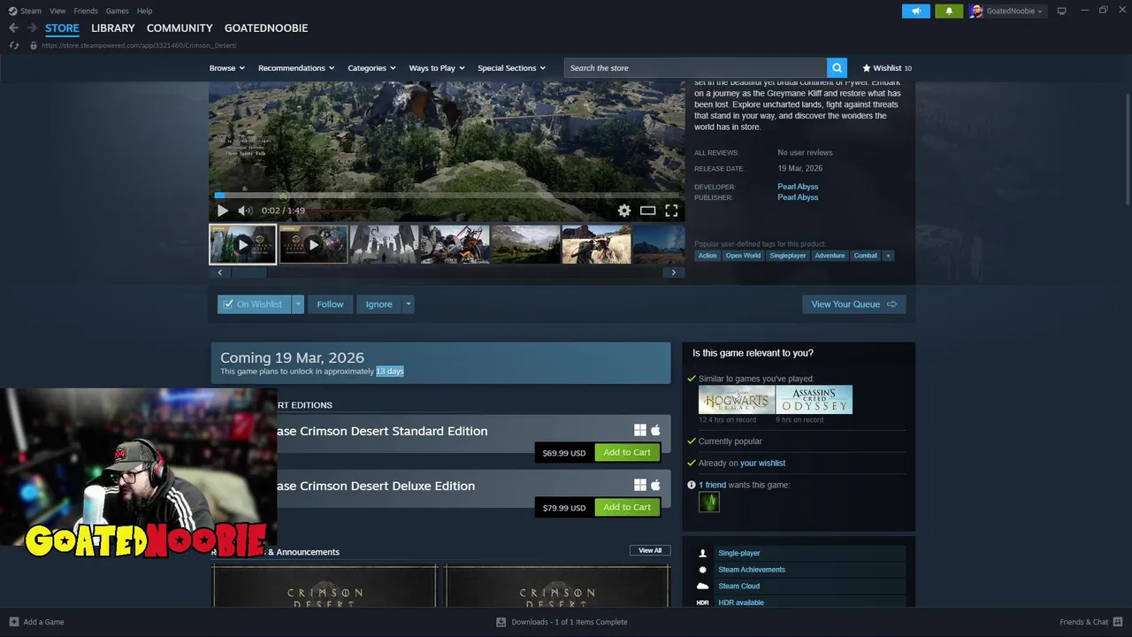Screen dimensions: 1132x637
Task: Click the Open World tag
Action: click(743, 256)
